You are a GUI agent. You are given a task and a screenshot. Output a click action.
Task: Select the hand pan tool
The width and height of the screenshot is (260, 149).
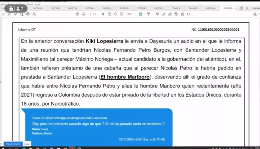tap(109, 14)
